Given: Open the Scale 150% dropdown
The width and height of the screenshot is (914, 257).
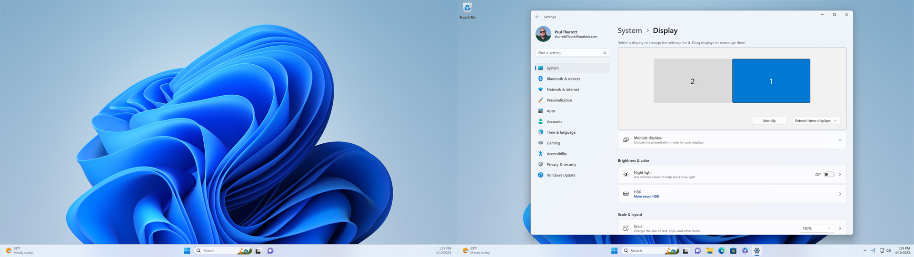Looking at the screenshot, I should pos(816,228).
